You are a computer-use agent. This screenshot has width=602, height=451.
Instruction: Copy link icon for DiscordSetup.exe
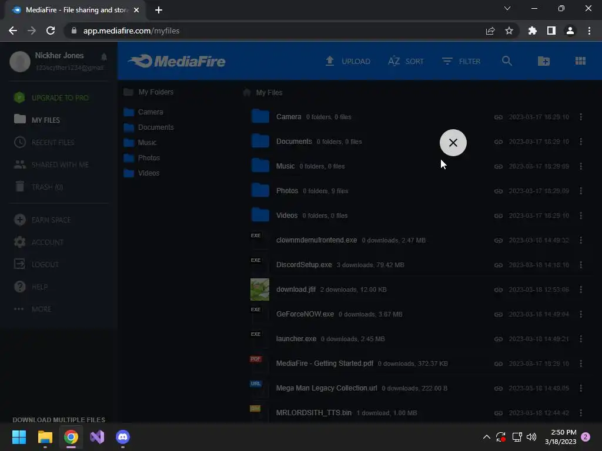499,265
